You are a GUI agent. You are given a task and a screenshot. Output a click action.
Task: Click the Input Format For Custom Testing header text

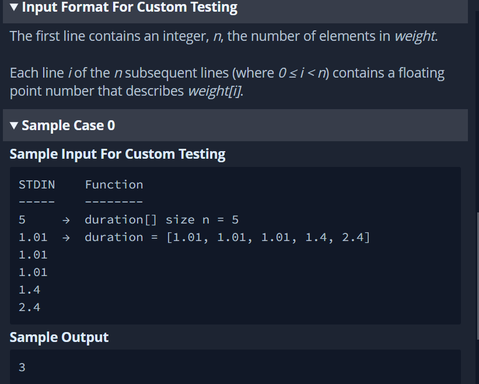coord(130,7)
